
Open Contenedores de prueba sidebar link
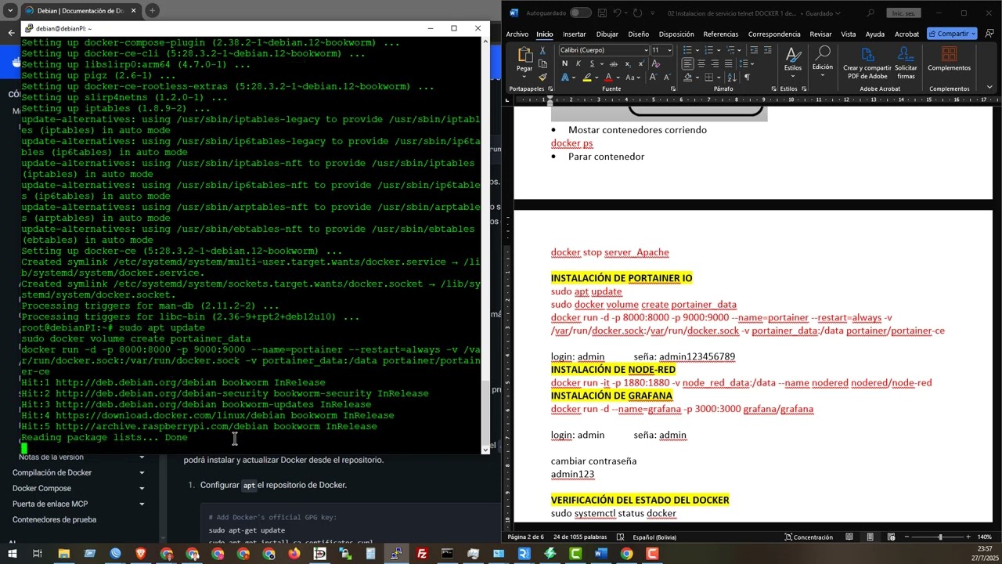54,519
